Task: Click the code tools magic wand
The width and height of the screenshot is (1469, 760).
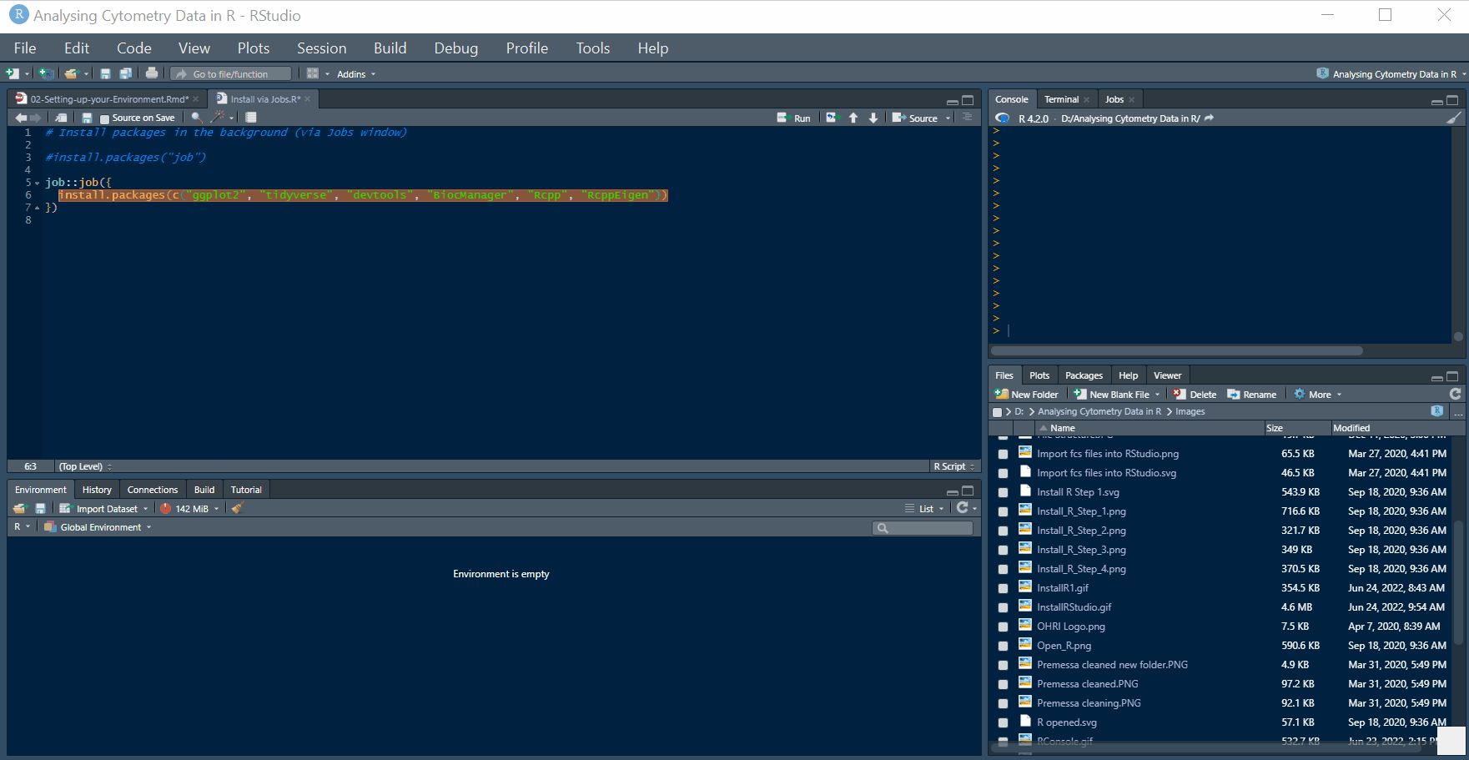Action: 219,118
